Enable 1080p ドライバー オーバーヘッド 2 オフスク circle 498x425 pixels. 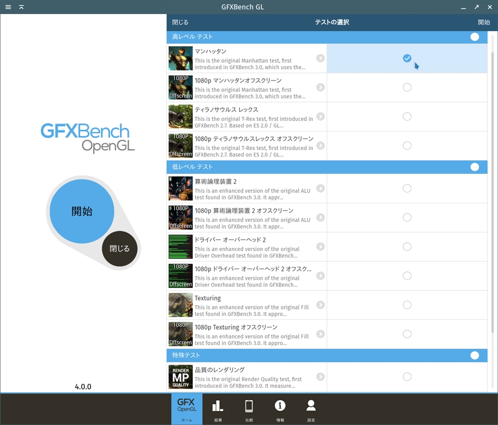pyautogui.click(x=407, y=276)
